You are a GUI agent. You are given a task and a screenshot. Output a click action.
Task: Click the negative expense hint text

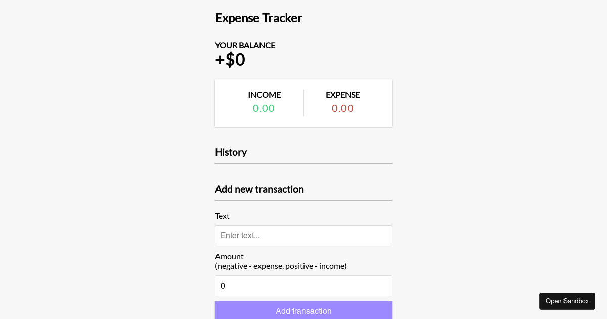(x=281, y=266)
